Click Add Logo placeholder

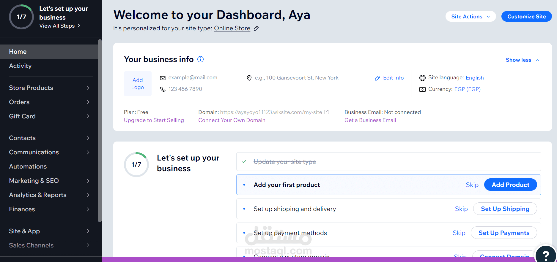138,84
